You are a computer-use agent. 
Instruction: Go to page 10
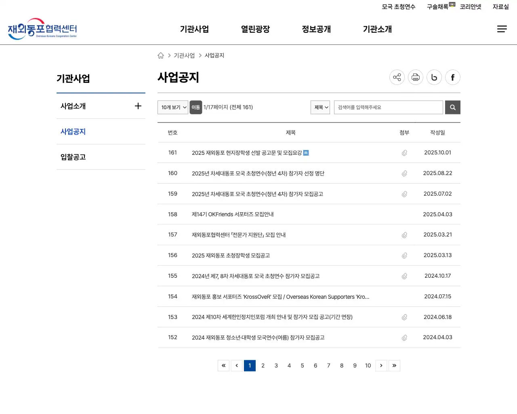tap(368, 365)
